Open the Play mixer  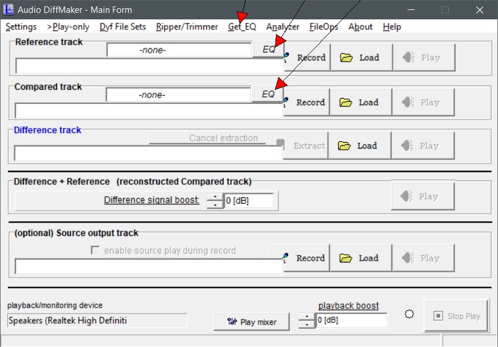click(x=251, y=322)
